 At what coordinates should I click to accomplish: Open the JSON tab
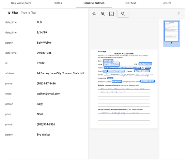pos(167,3)
